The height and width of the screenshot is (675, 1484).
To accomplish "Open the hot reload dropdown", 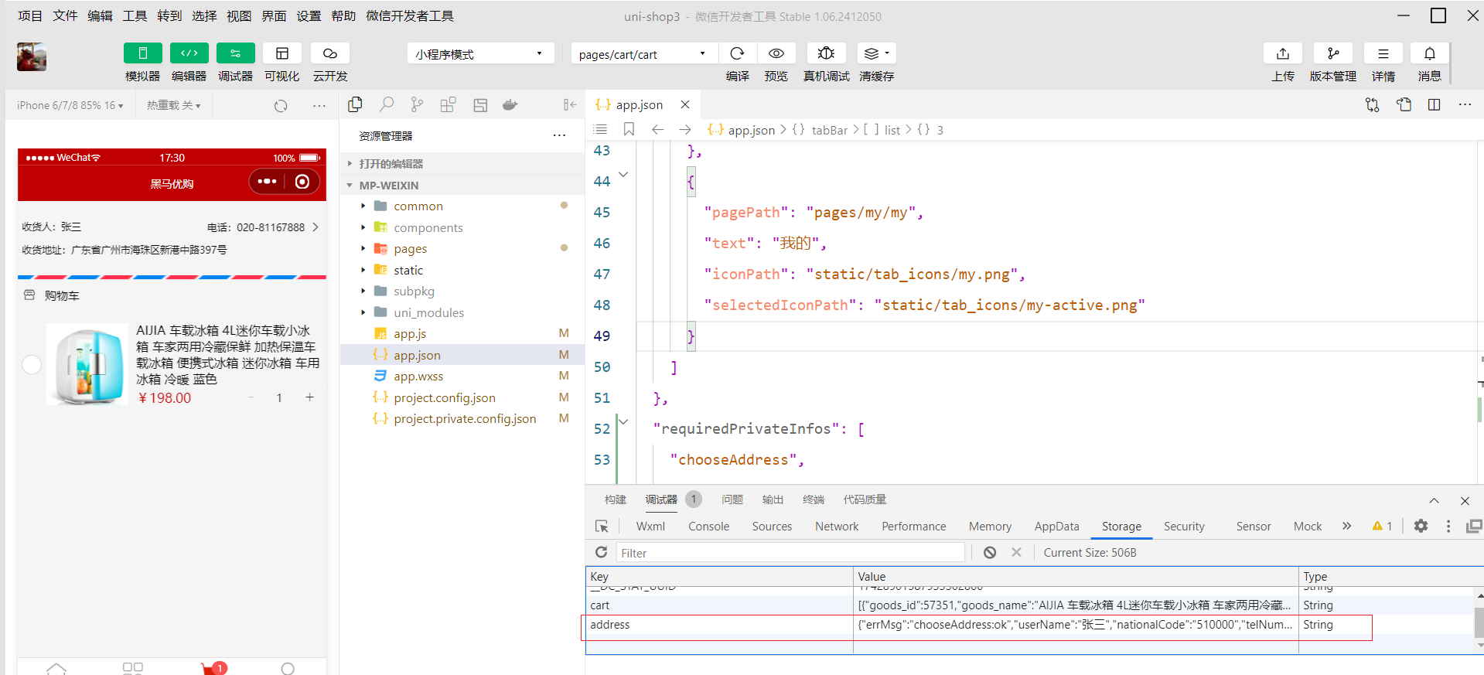I will pyautogui.click(x=173, y=105).
